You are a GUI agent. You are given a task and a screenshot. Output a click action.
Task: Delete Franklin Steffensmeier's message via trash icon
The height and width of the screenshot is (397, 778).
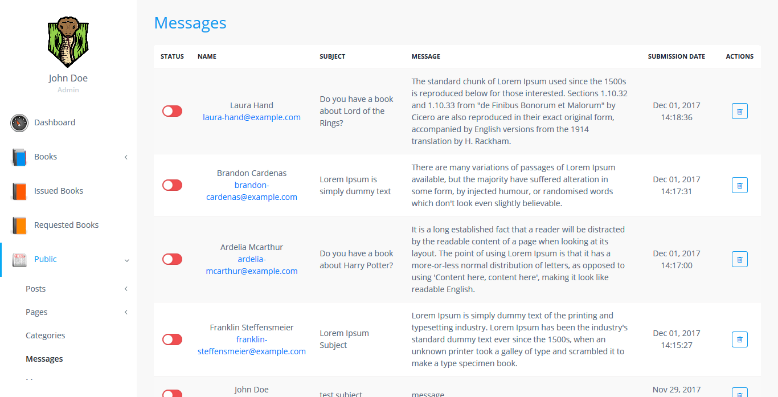pos(739,339)
